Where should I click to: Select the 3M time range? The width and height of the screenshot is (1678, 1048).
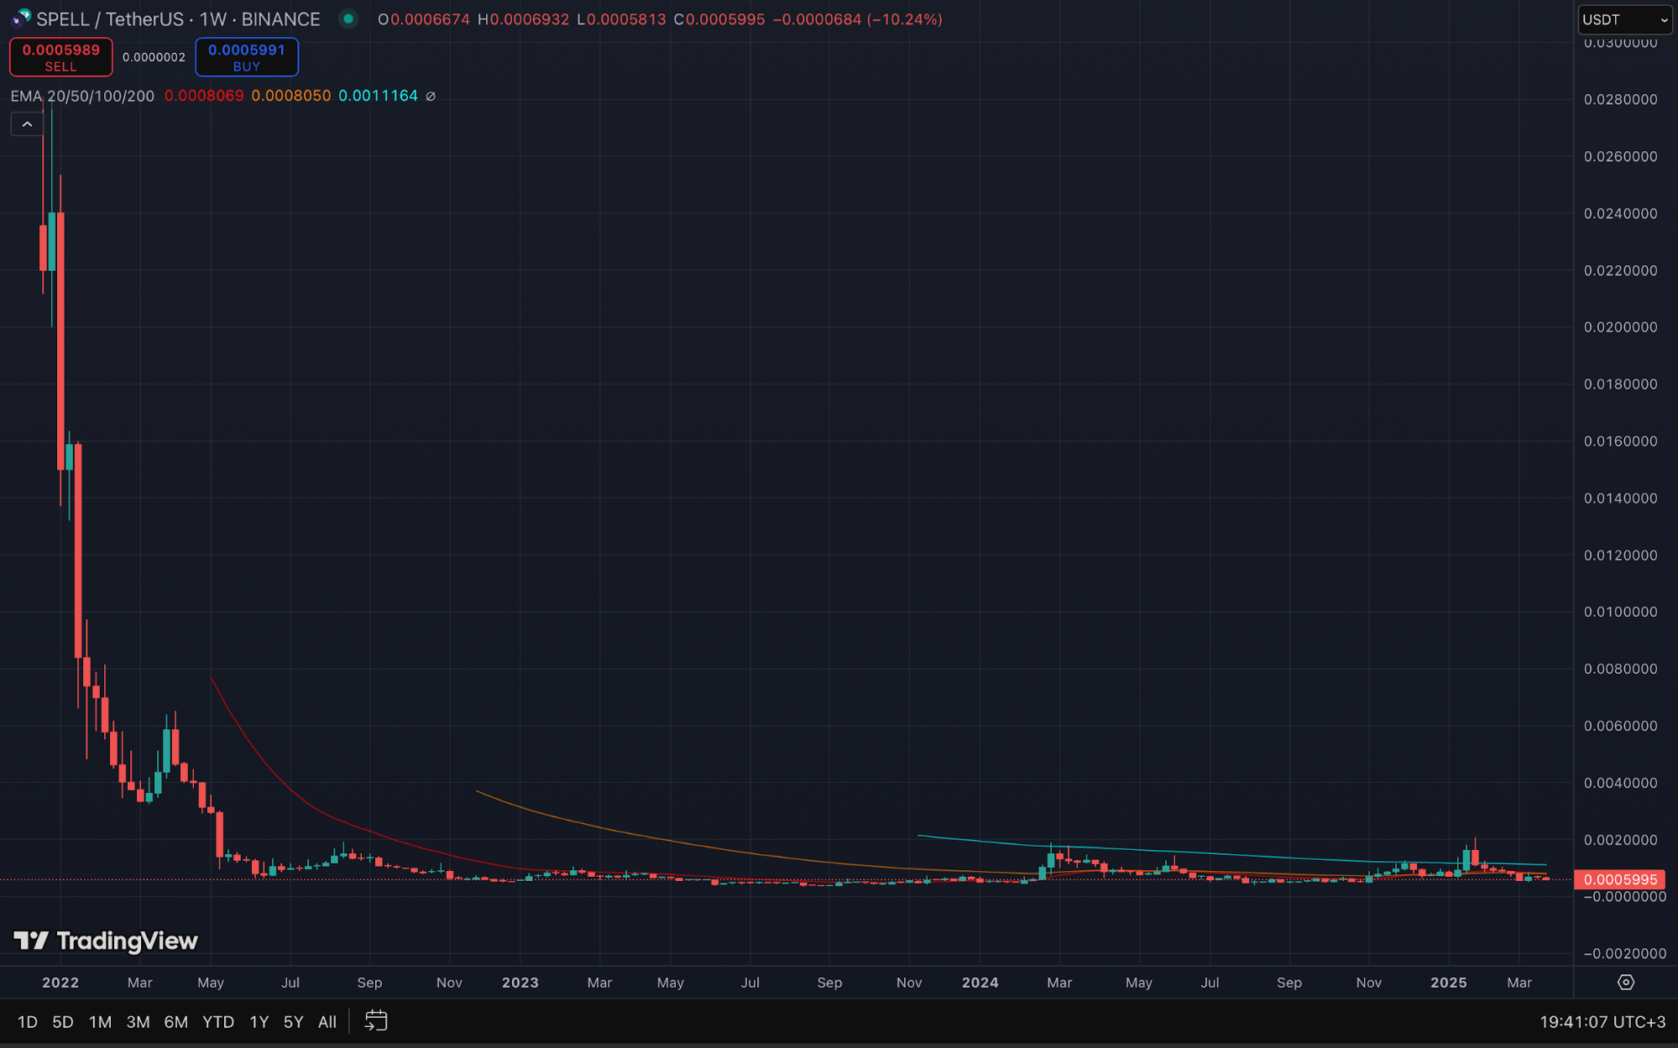(138, 1021)
